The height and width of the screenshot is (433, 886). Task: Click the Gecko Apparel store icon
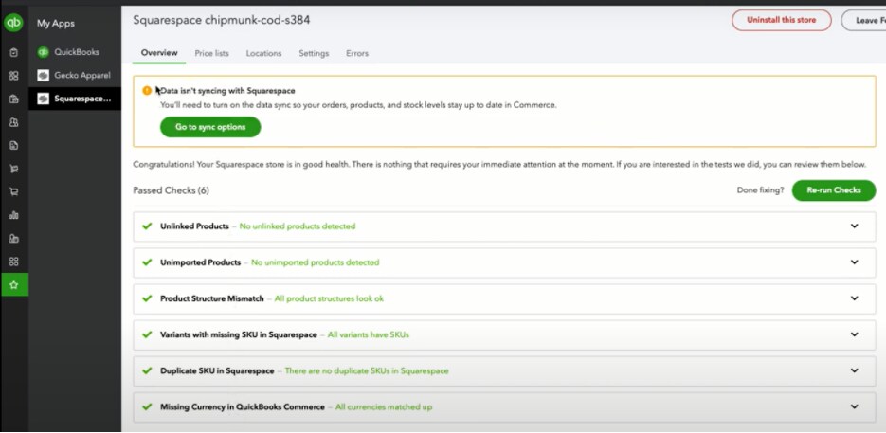tap(43, 75)
